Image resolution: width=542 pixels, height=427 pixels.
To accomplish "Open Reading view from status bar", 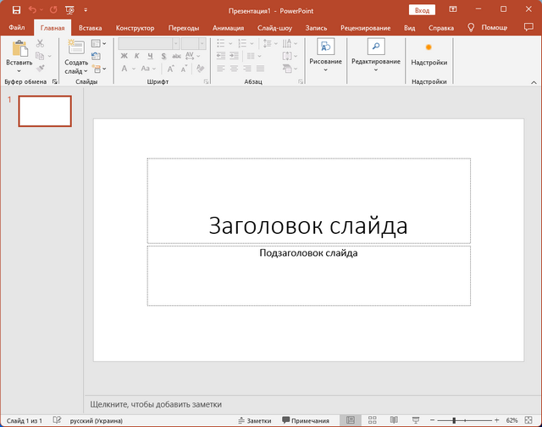I will 393,420.
